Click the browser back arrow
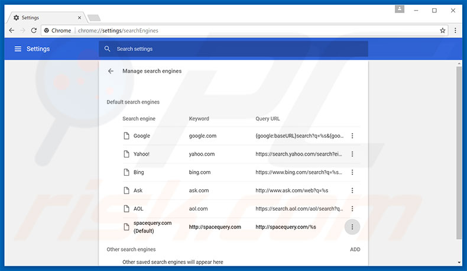The width and height of the screenshot is (467, 271). [11, 30]
